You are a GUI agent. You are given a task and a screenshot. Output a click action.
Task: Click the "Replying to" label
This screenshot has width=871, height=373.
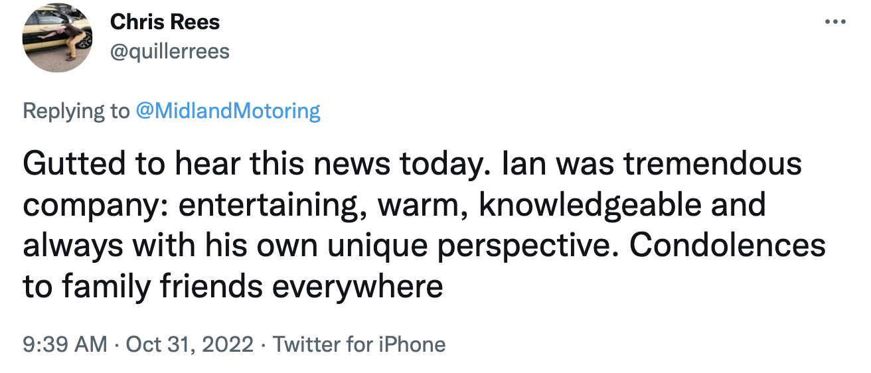[76, 111]
